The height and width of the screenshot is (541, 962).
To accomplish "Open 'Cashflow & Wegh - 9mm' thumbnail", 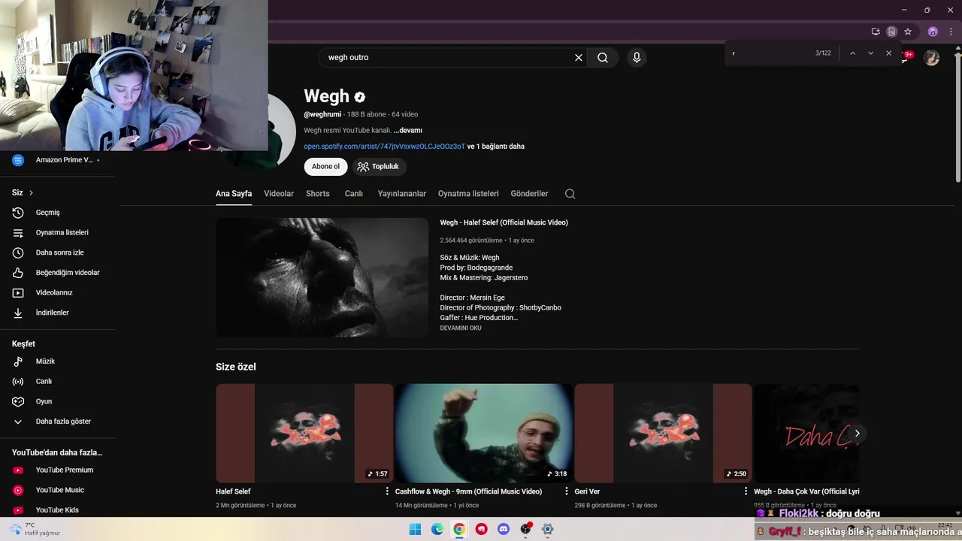I will 484,434.
